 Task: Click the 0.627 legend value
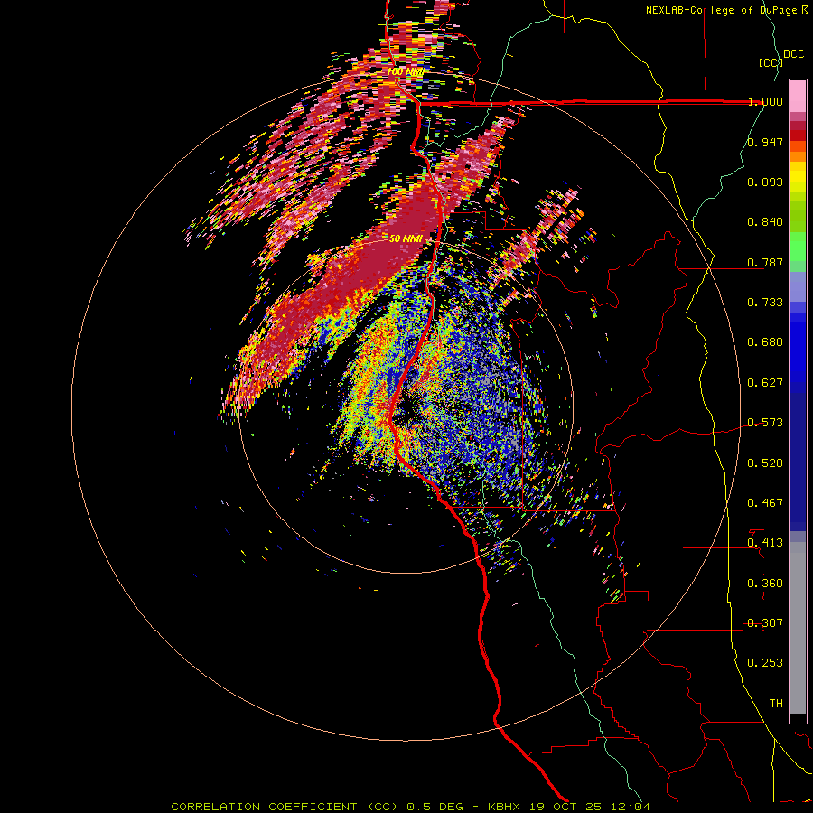click(x=765, y=383)
